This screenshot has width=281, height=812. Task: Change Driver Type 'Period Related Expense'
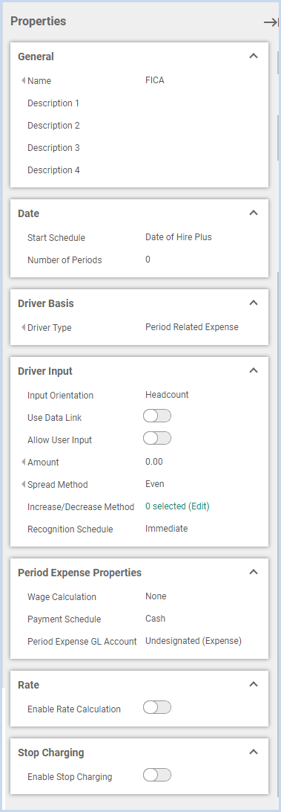pyautogui.click(x=192, y=327)
